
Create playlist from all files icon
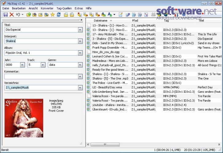click(66, 14)
